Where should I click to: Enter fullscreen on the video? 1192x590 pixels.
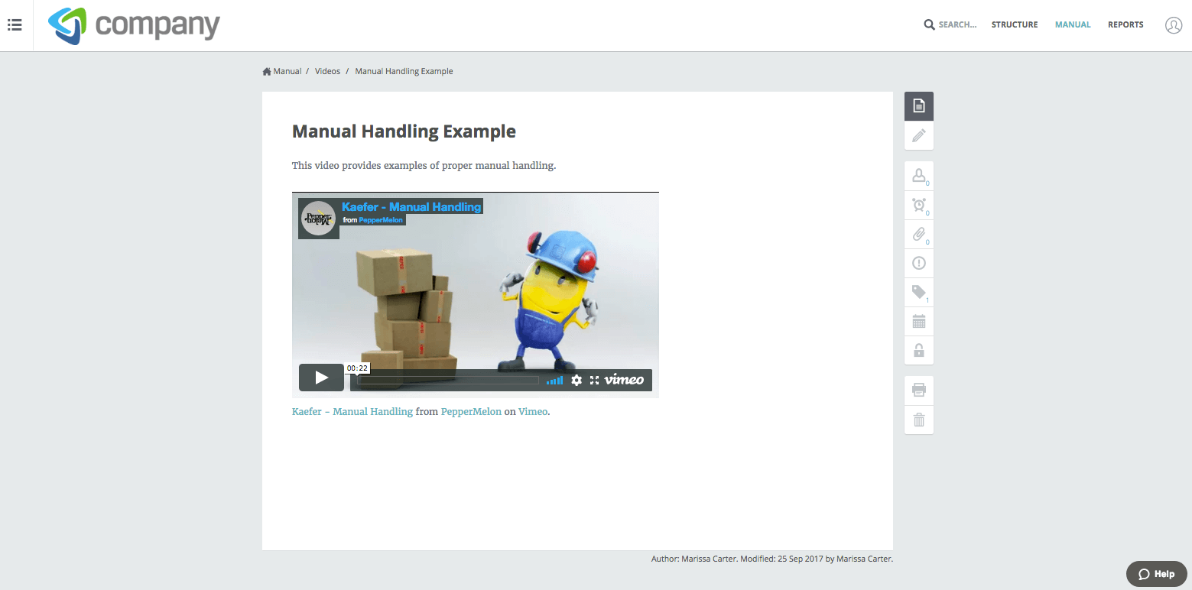click(x=594, y=380)
